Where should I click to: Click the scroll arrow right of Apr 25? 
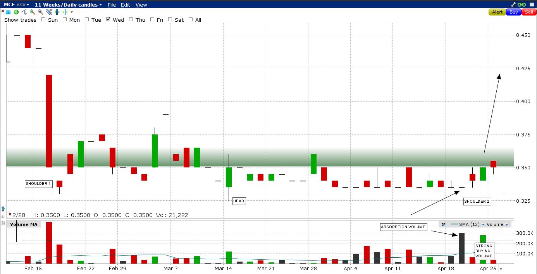coord(501,268)
